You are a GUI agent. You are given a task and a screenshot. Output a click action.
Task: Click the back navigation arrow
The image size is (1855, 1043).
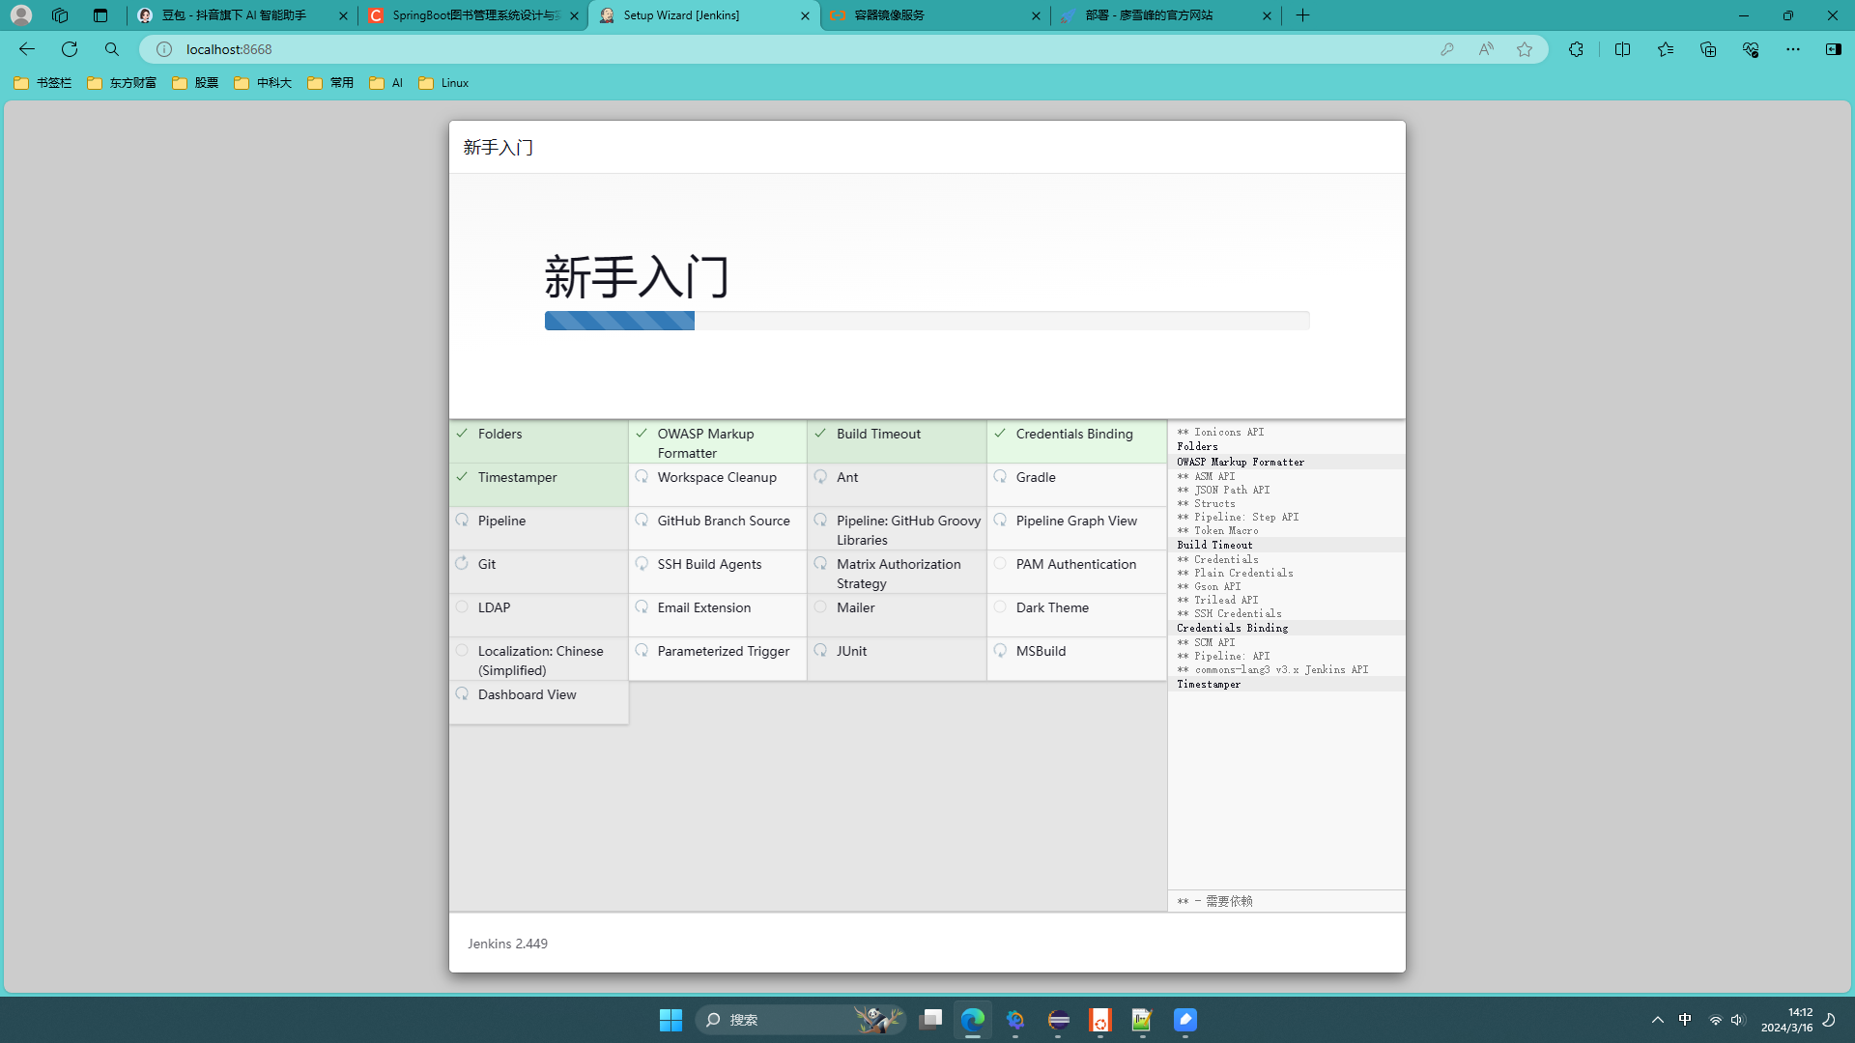tap(27, 49)
